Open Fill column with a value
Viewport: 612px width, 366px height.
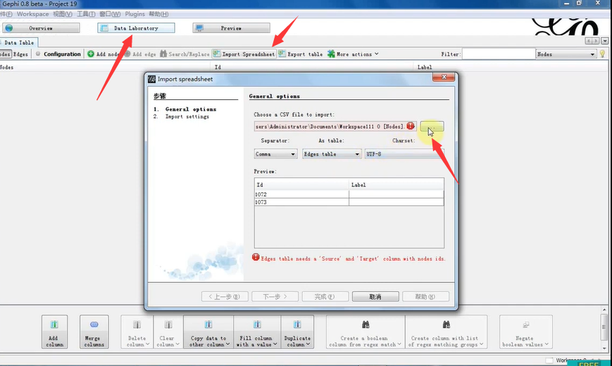click(x=257, y=332)
